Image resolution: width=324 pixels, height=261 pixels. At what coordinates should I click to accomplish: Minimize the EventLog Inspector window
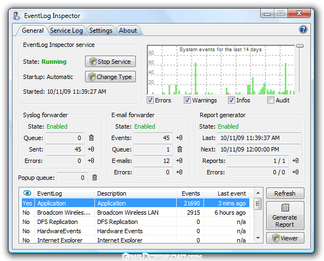(267, 14)
